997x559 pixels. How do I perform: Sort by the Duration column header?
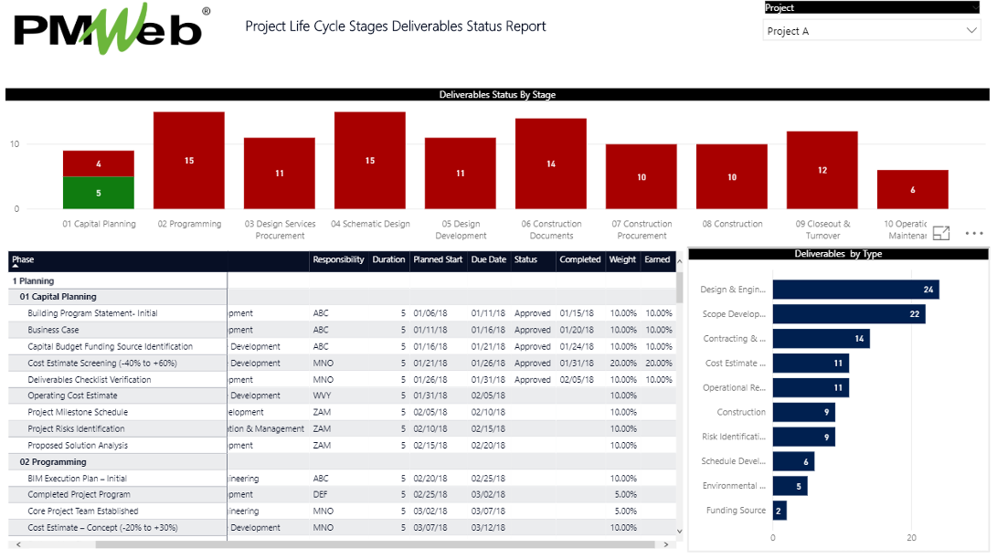click(x=388, y=259)
